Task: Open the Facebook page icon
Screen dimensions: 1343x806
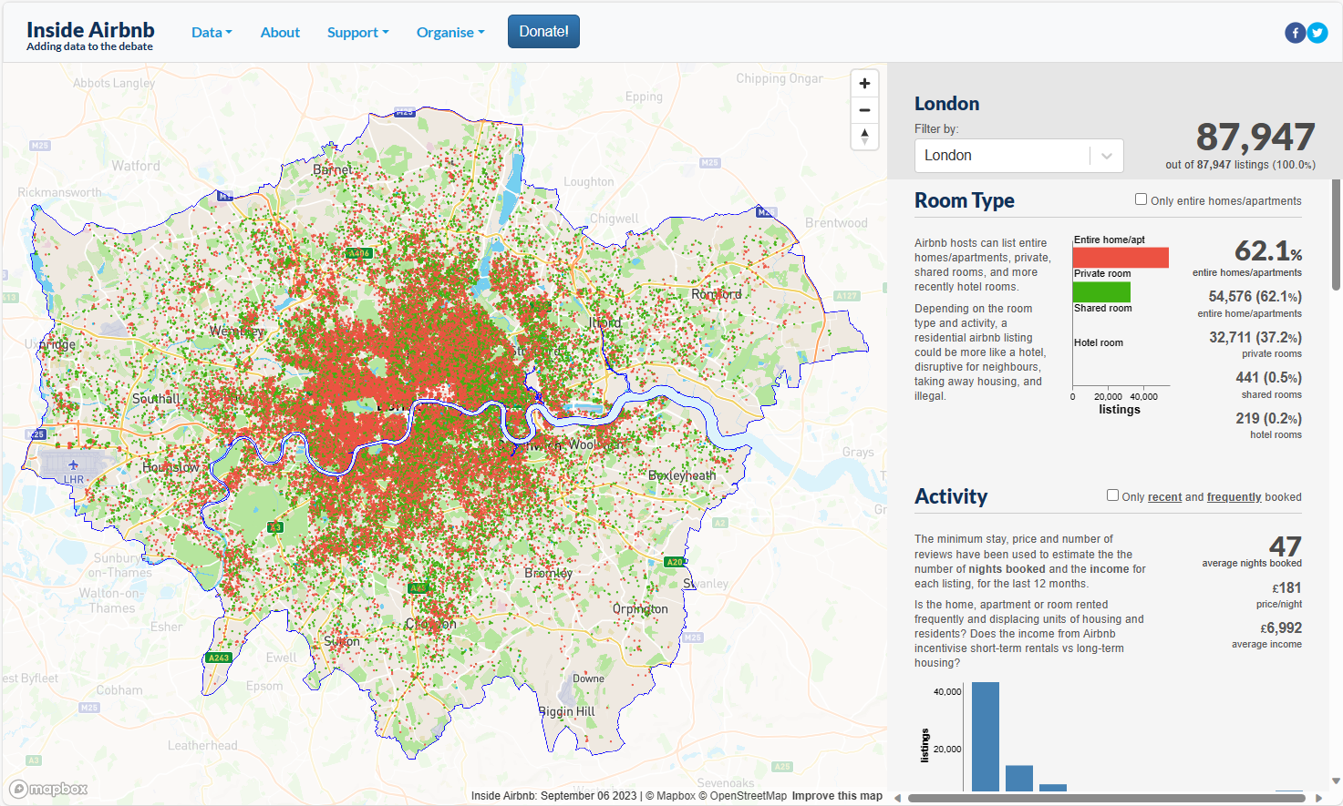Action: click(x=1295, y=33)
